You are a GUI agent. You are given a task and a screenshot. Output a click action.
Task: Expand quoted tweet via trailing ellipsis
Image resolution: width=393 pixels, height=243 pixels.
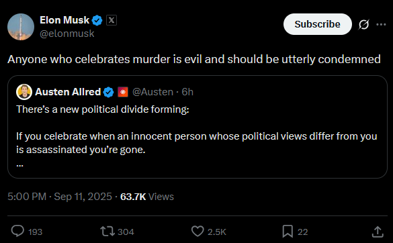pyautogui.click(x=19, y=165)
